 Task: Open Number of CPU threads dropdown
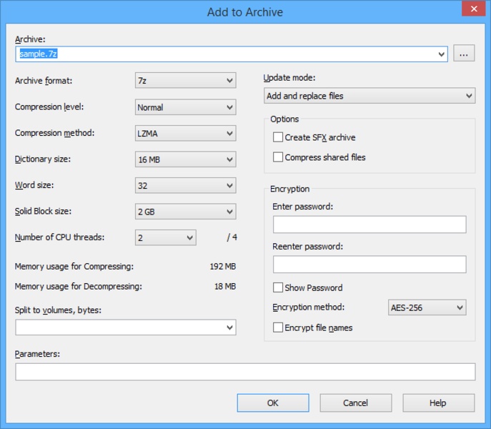(x=165, y=237)
